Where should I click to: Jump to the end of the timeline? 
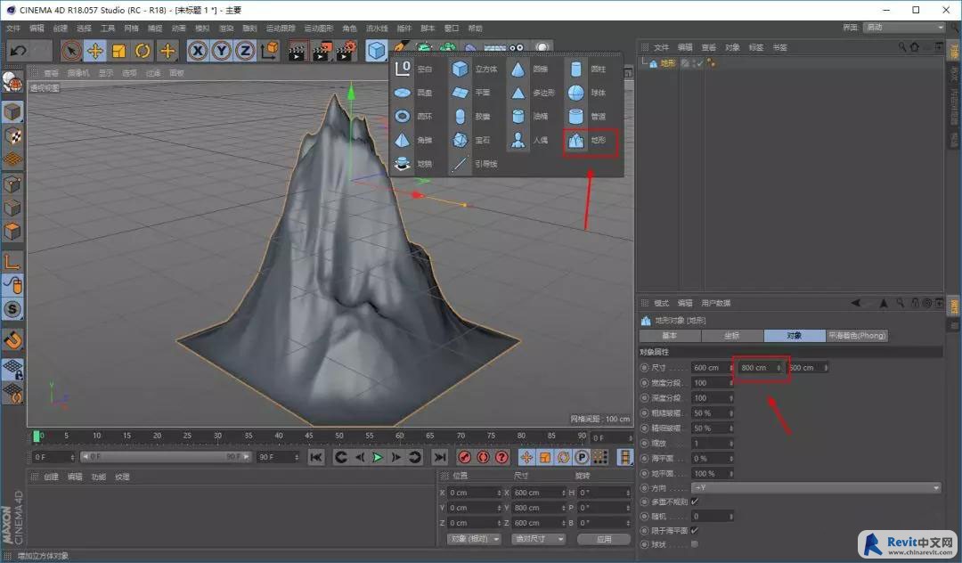click(440, 457)
